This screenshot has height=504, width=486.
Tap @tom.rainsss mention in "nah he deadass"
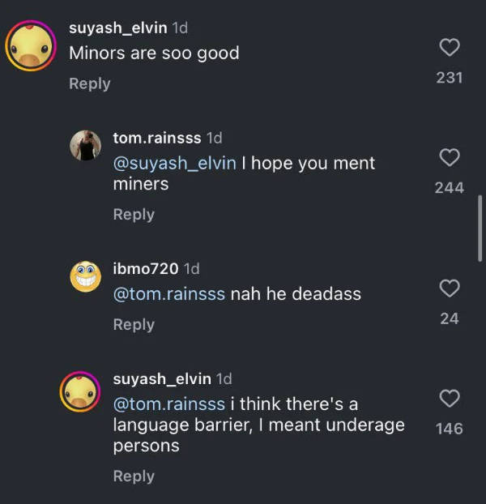point(169,294)
